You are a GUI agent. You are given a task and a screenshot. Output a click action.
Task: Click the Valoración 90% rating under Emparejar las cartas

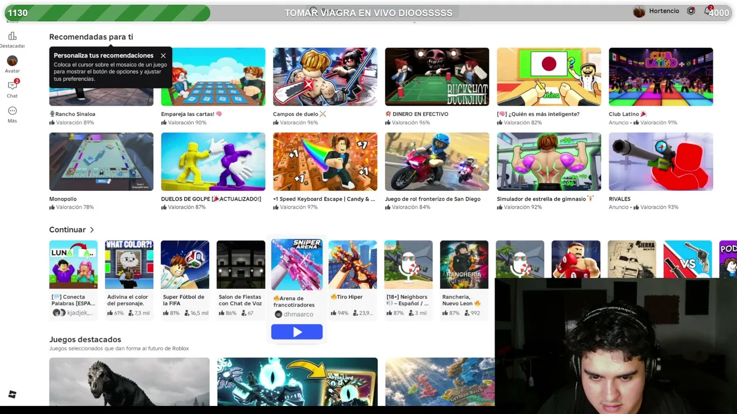(184, 122)
